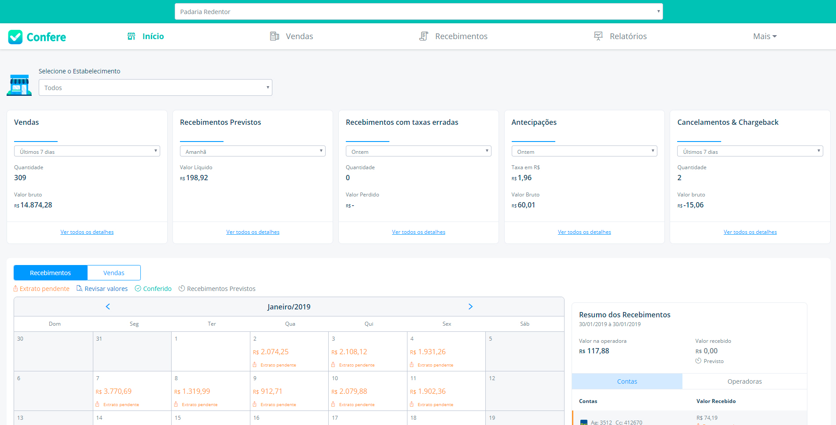Click the Relatórios chart icon in navbar
The image size is (836, 425).
tap(598, 36)
